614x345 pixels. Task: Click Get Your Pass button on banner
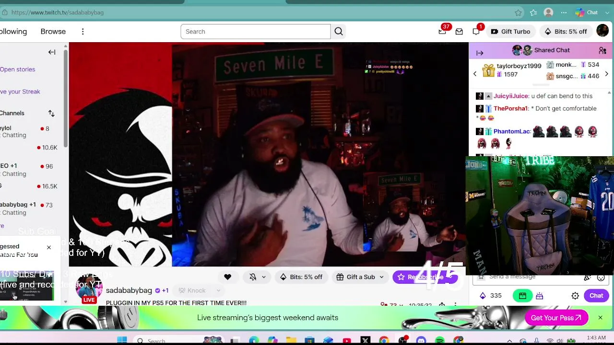[556, 318]
